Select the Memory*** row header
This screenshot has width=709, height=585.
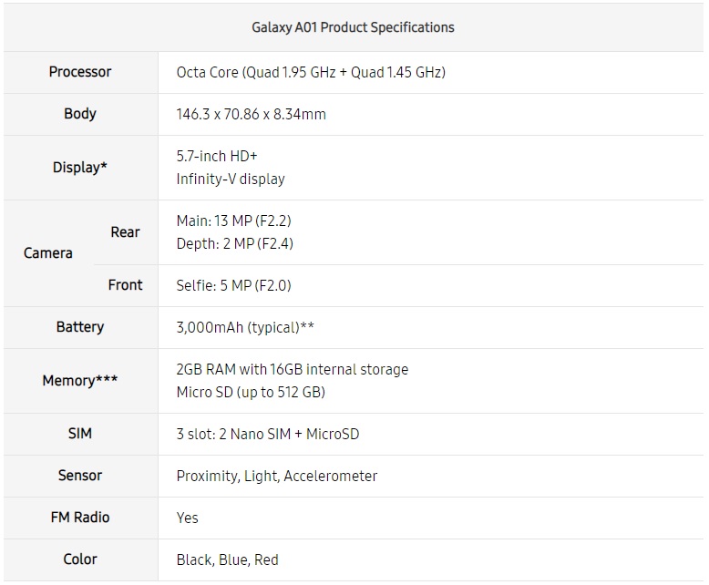80,381
